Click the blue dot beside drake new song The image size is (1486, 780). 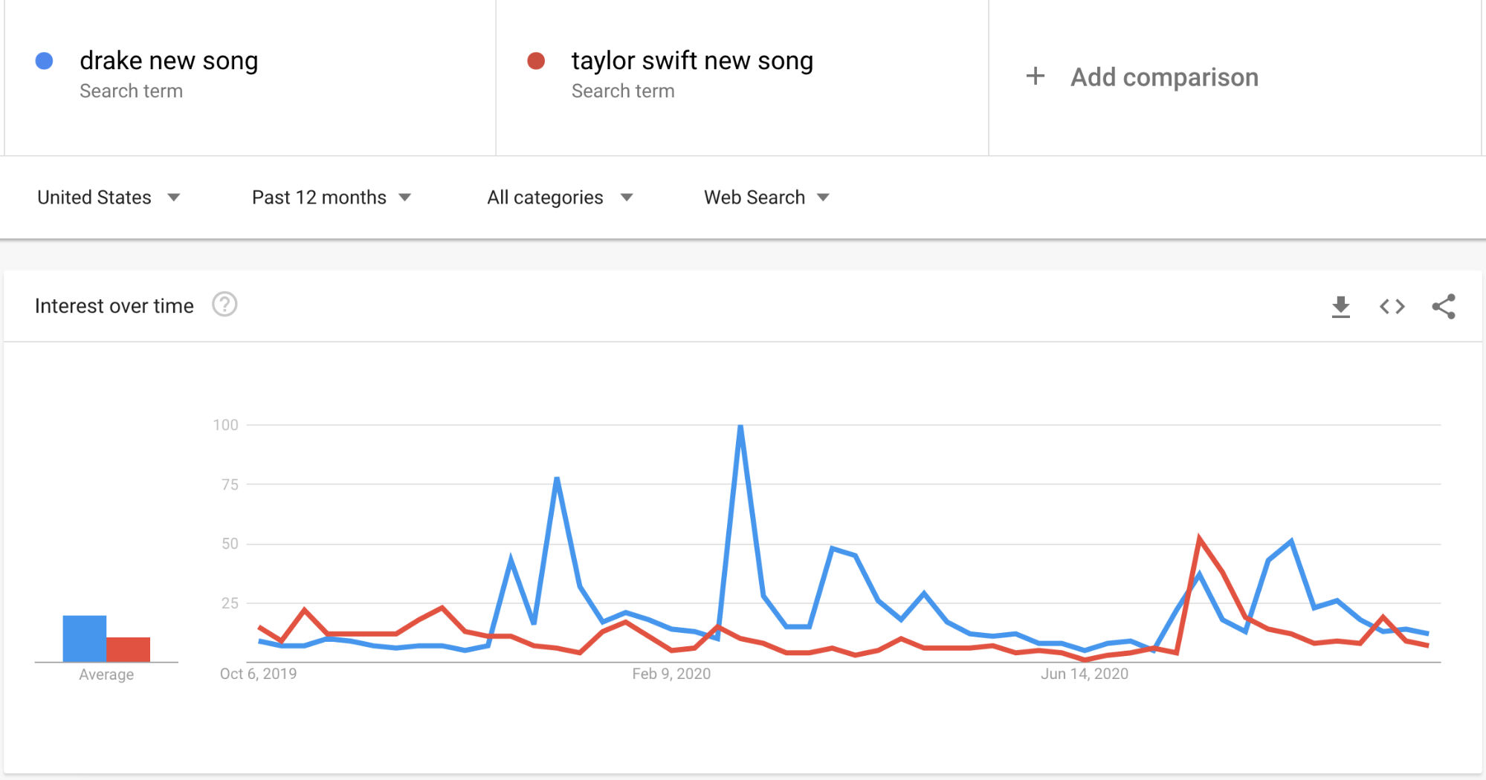pos(45,61)
